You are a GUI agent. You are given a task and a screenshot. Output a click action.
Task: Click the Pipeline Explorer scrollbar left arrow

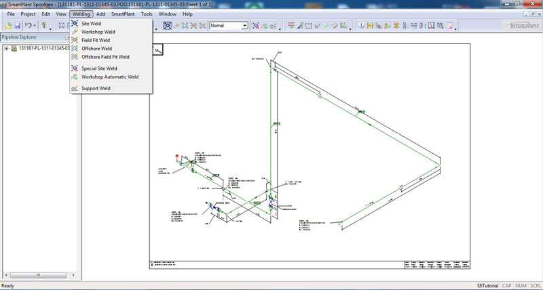pyautogui.click(x=5, y=276)
